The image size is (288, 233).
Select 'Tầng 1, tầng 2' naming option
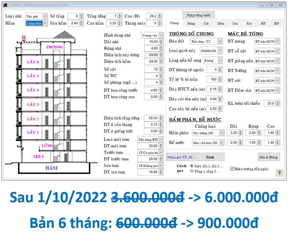click(192, 171)
